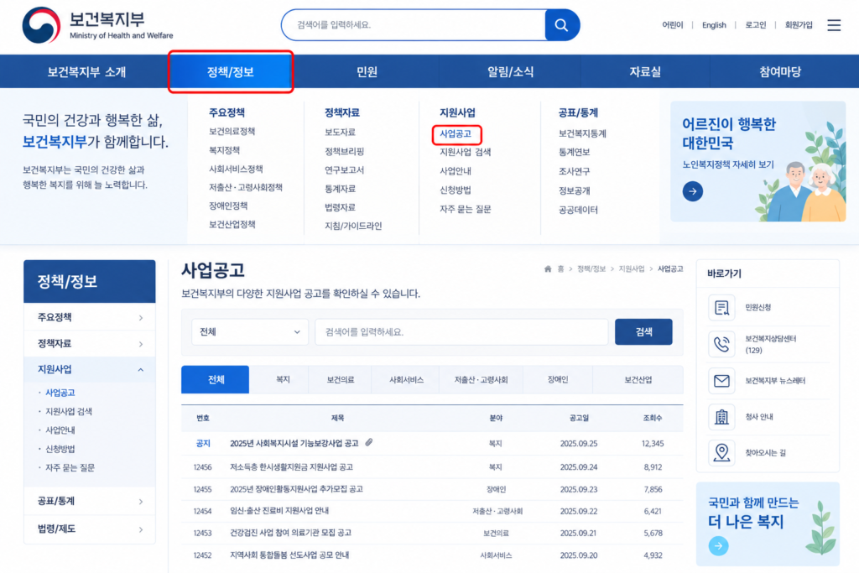Open 알림/소식 main menu
This screenshot has width=859, height=573.
pos(511,72)
